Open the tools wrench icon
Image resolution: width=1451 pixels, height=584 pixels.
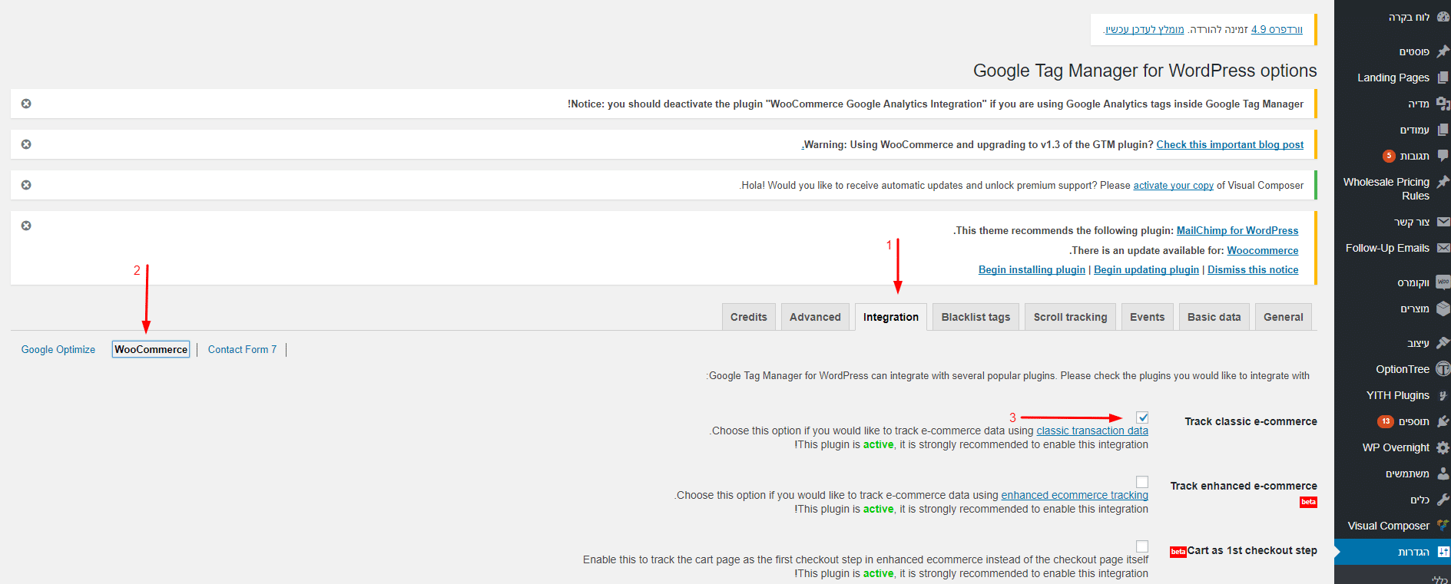tap(1443, 500)
